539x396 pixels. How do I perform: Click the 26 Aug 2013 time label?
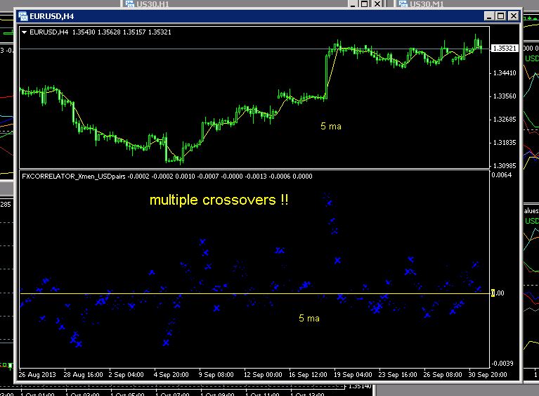37,375
